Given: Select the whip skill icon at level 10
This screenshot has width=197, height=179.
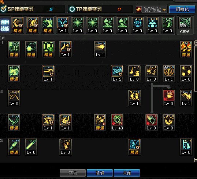Looking at the screenshot, I should pyautogui.click(x=14, y=96).
